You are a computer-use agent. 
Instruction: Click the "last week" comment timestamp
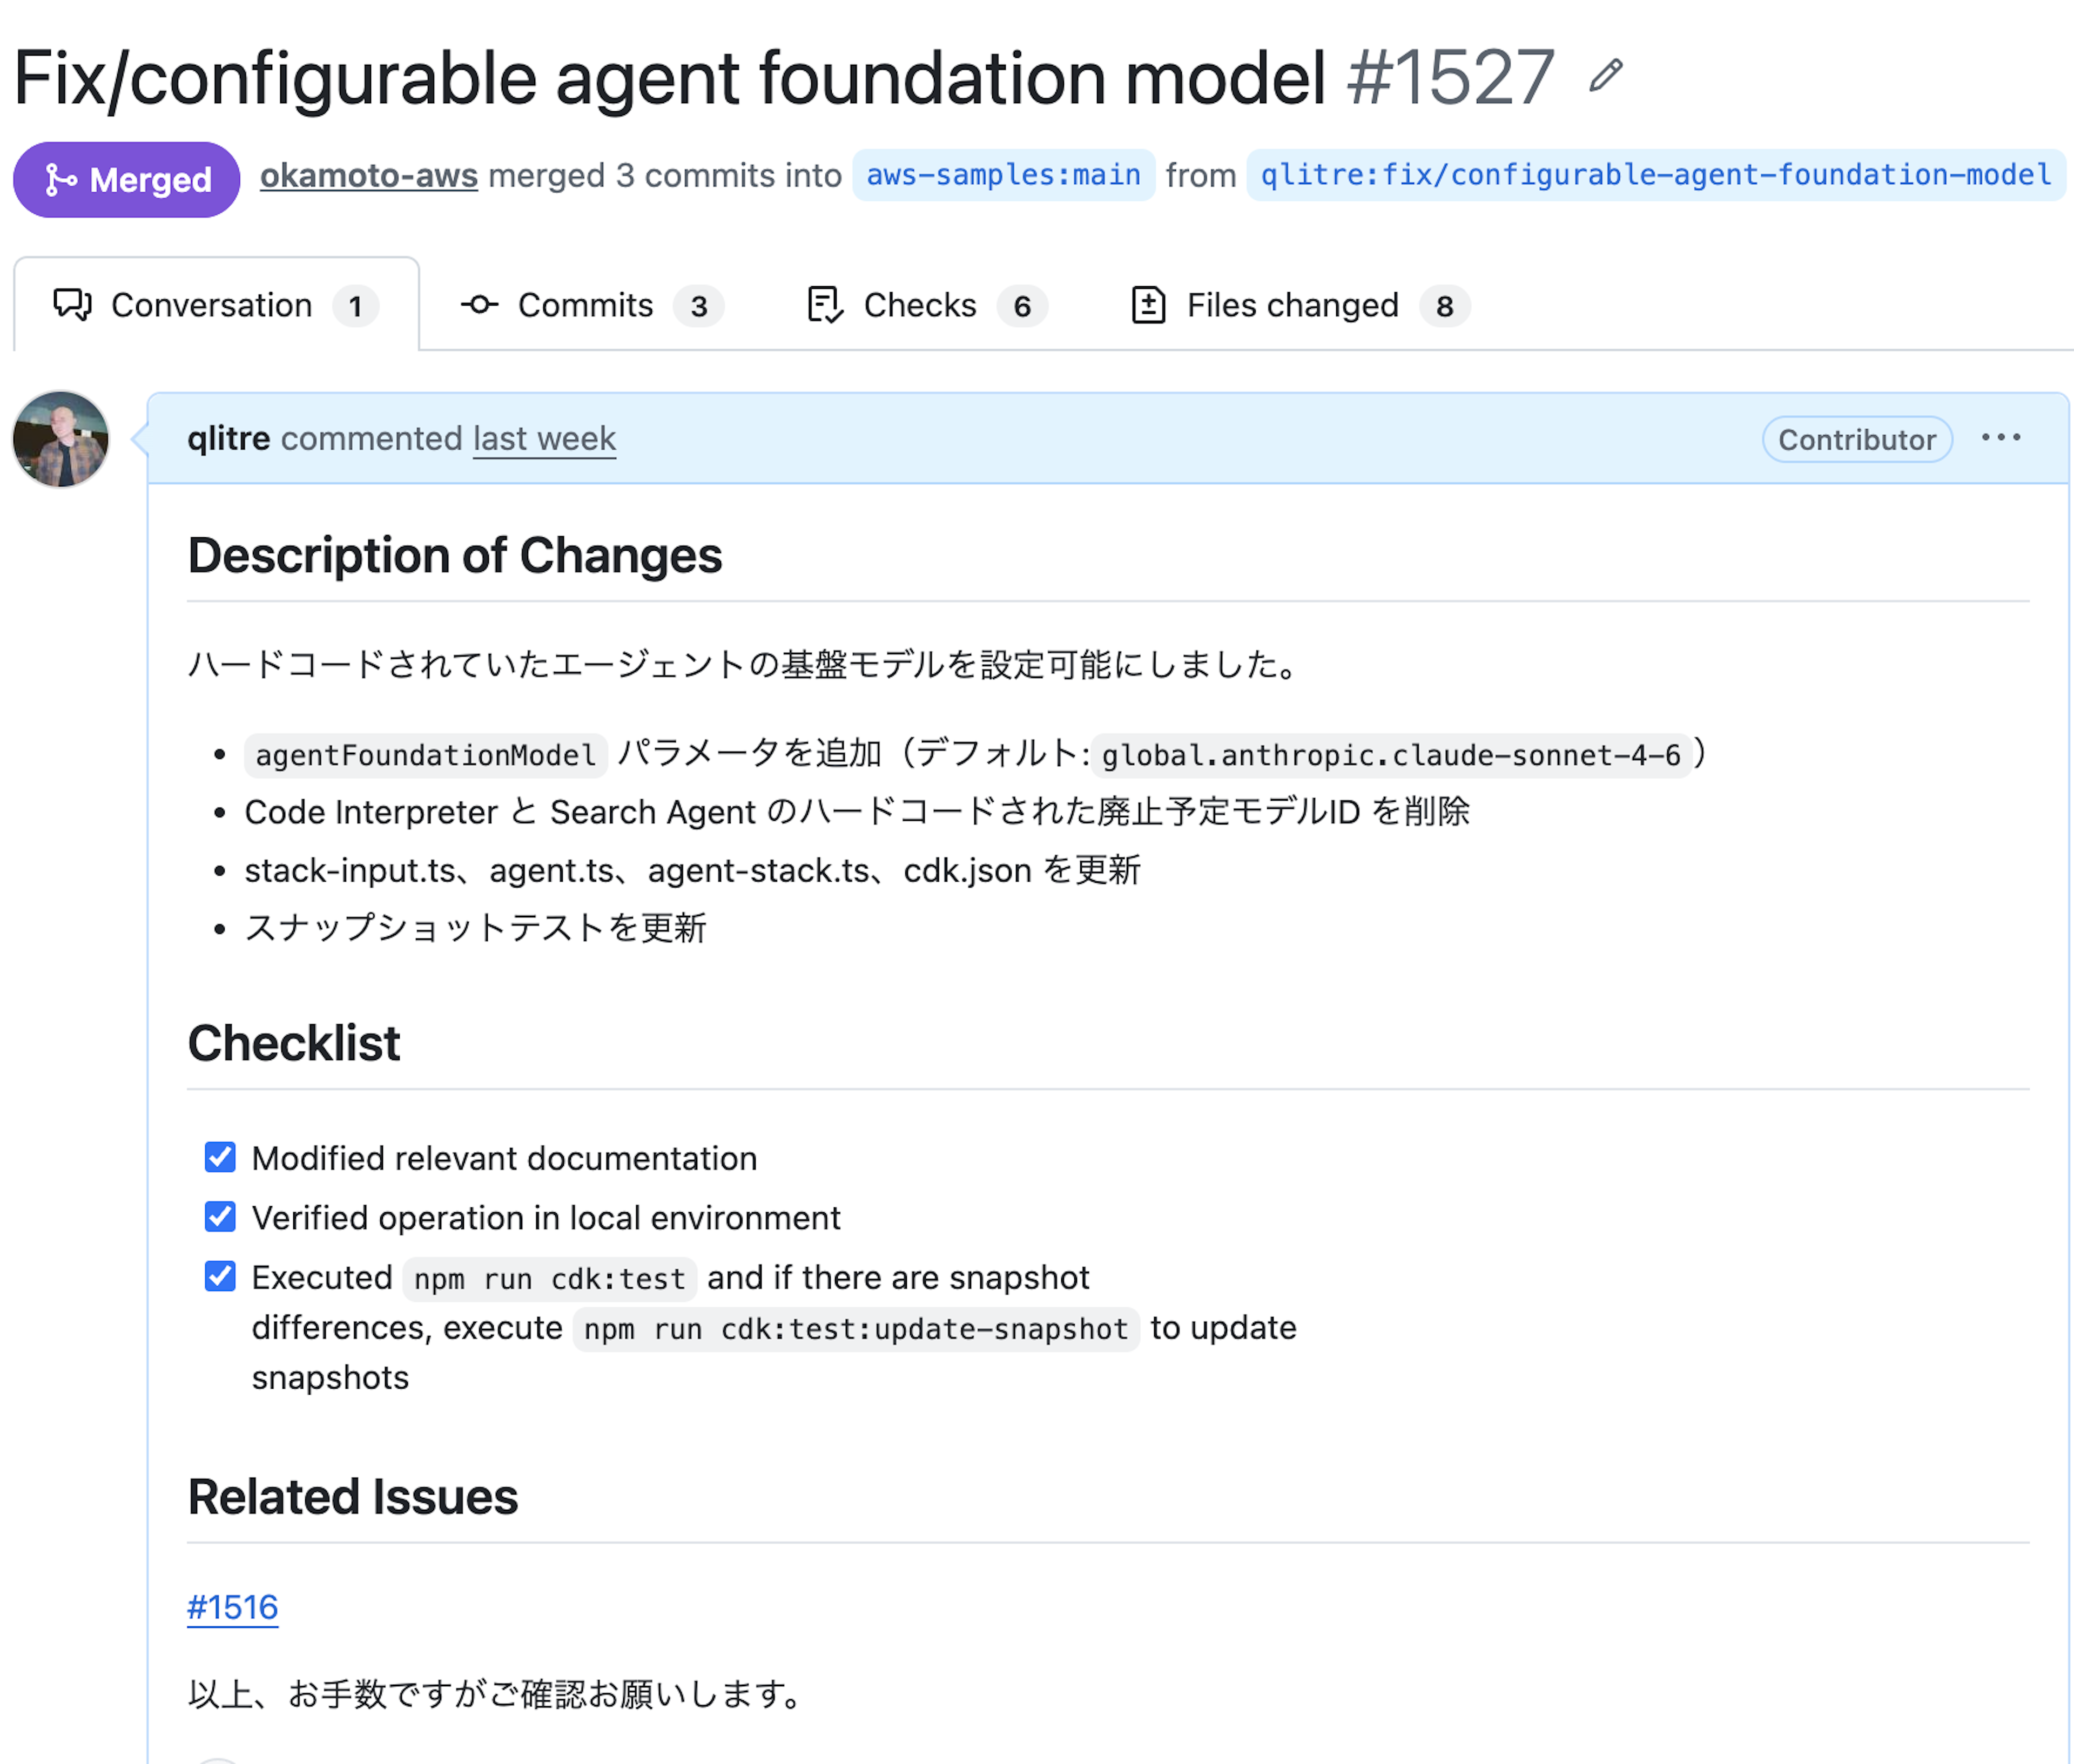click(x=544, y=439)
